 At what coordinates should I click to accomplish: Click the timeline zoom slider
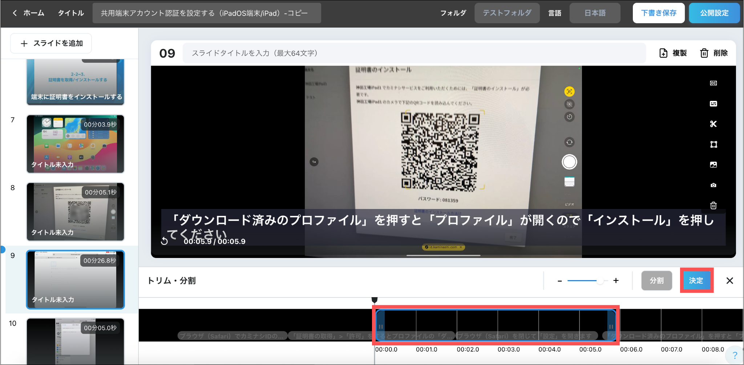pos(587,281)
